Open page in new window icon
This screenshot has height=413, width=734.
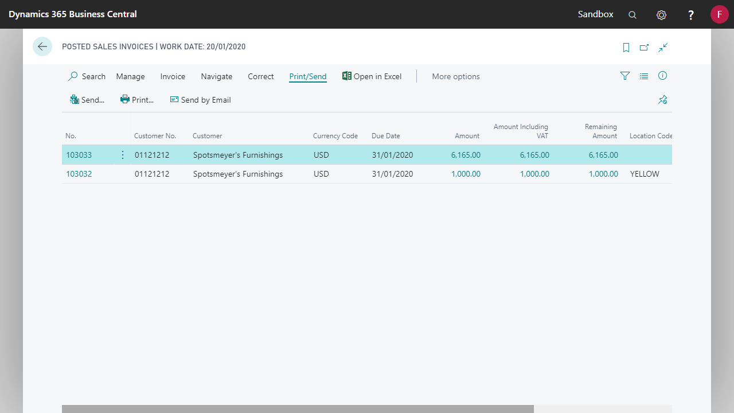tap(644, 48)
